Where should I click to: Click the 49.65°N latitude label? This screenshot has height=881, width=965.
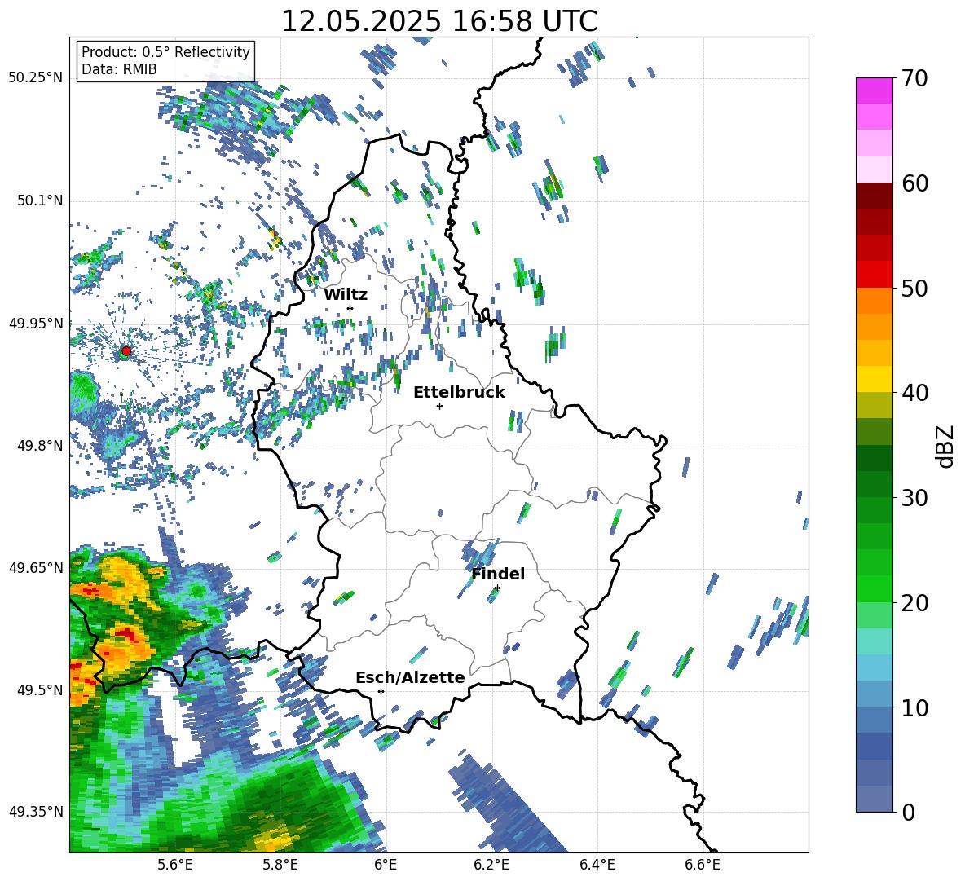pyautogui.click(x=36, y=567)
